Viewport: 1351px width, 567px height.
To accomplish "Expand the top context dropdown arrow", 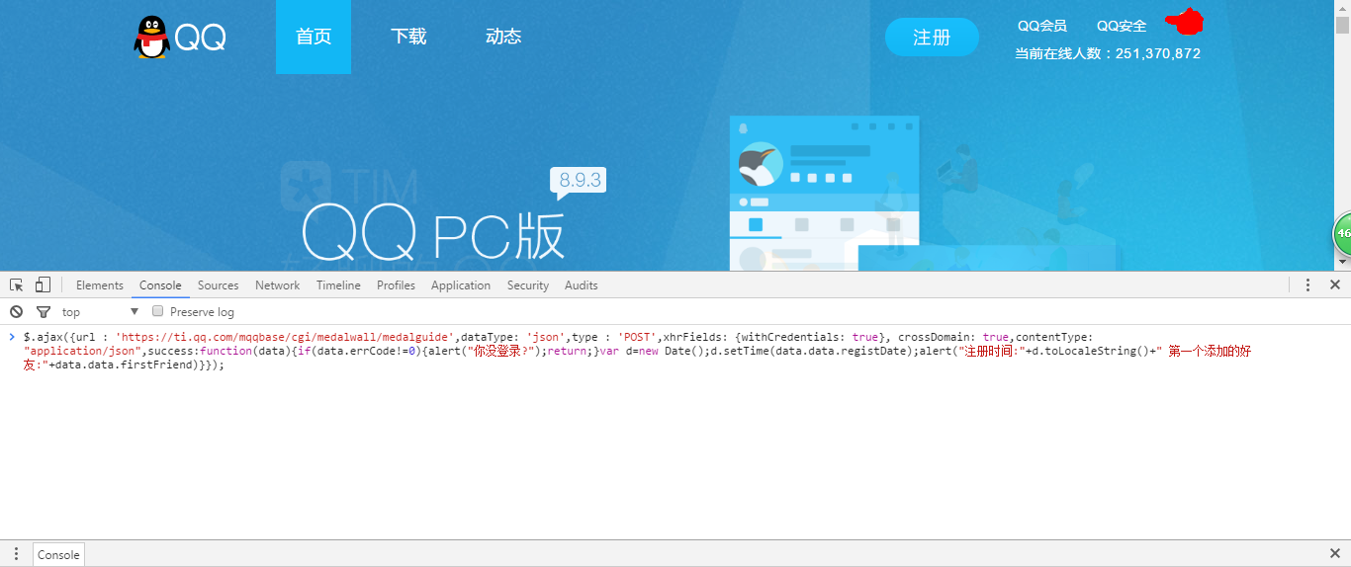I will tap(135, 311).
